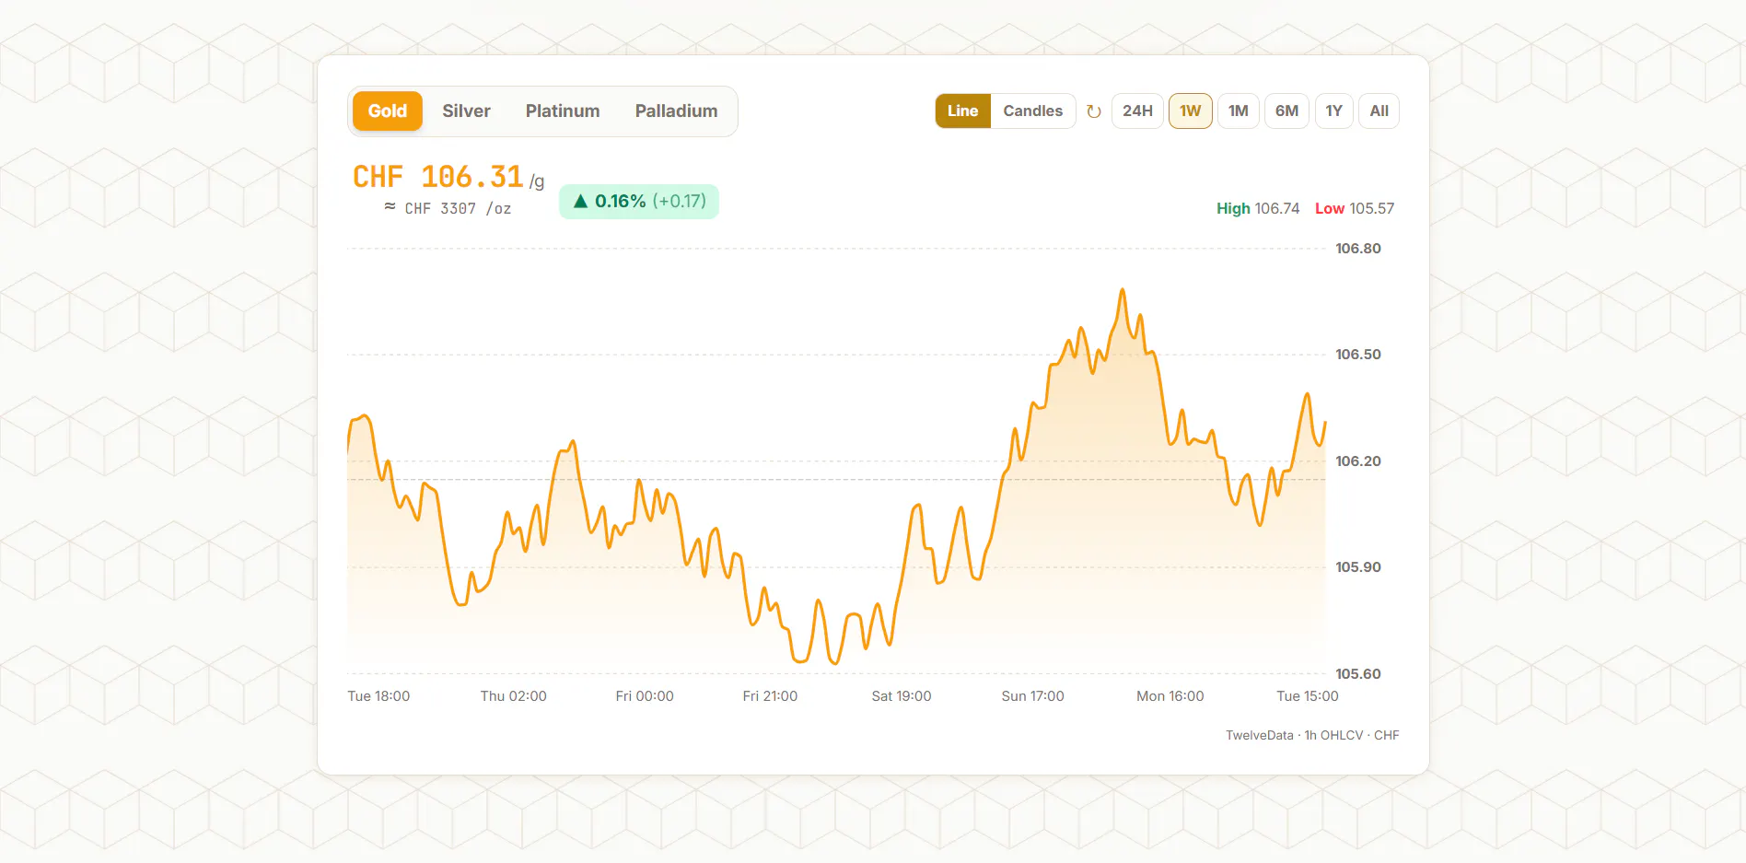Click the TwelveData · 1h OHLCV · CHF attribution
Viewport: 1746px width, 863px height.
click(1312, 735)
